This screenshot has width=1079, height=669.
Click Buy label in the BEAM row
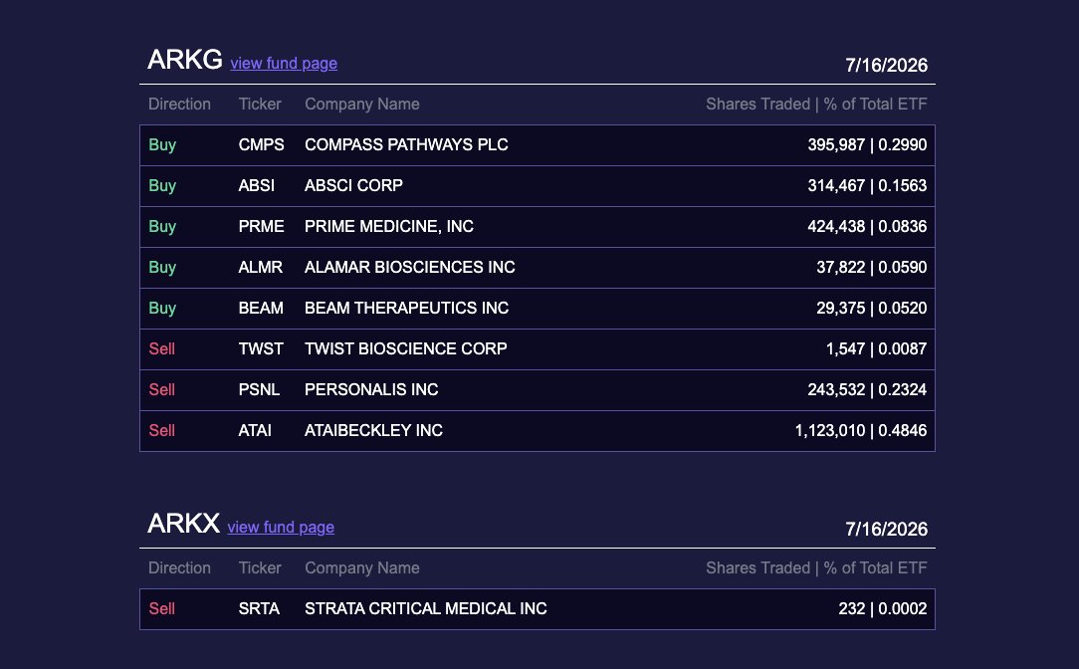click(162, 308)
